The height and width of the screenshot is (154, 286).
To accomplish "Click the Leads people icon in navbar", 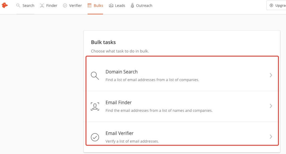I will click(x=111, y=6).
